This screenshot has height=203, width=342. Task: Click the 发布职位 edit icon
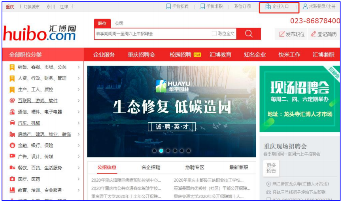(282, 34)
